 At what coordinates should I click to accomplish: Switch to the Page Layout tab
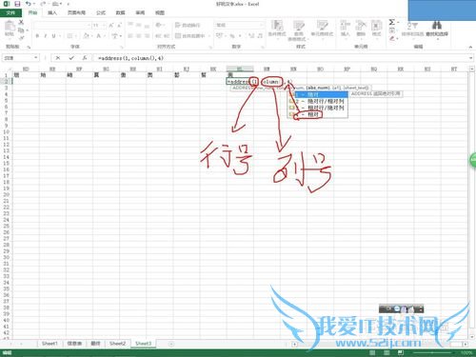[76, 12]
